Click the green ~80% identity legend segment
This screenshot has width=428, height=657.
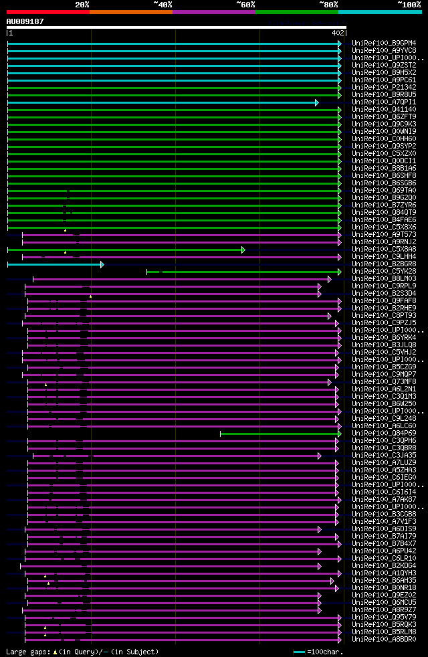click(297, 12)
